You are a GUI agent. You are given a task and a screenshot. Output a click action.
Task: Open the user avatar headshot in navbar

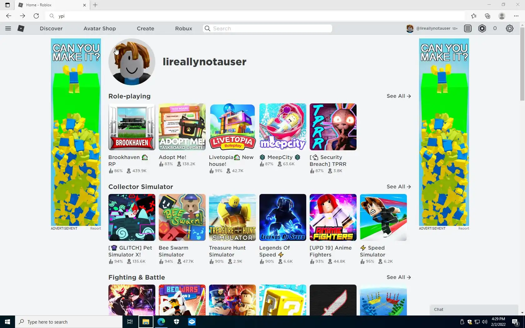[410, 28]
